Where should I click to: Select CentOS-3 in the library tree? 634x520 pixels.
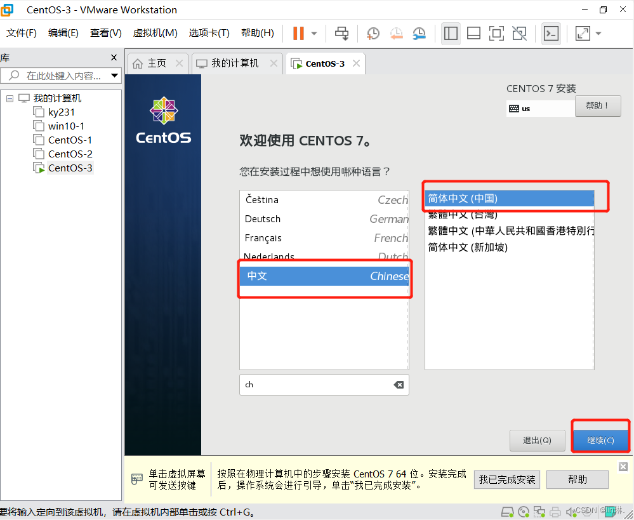(x=70, y=168)
